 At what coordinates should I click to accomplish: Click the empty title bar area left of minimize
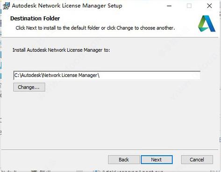pos(143,6)
